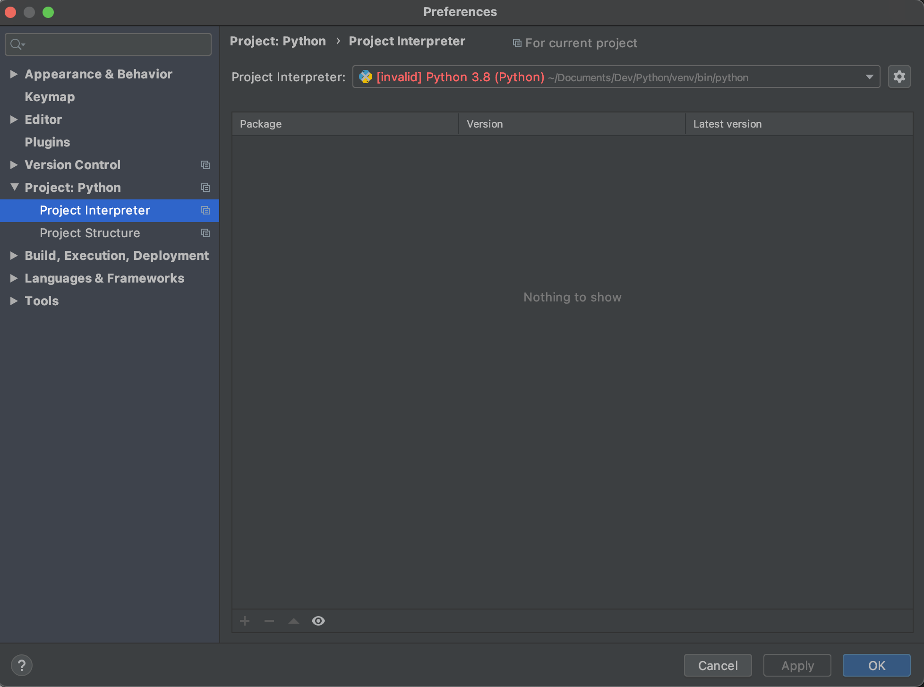Click copy icon beside Project Interpreter item
Viewport: 924px width, 687px height.
pos(205,210)
